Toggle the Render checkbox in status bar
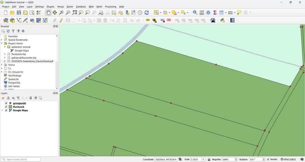 (268, 160)
